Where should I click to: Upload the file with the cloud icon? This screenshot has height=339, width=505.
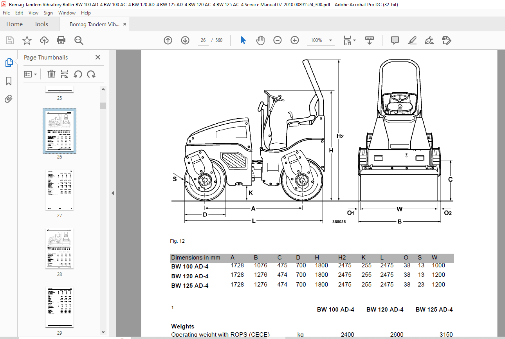[x=44, y=40]
